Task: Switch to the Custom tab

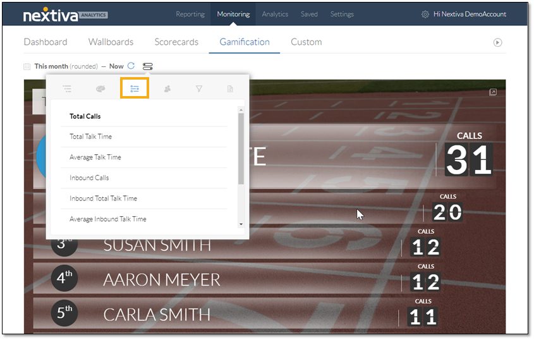Action: click(306, 42)
